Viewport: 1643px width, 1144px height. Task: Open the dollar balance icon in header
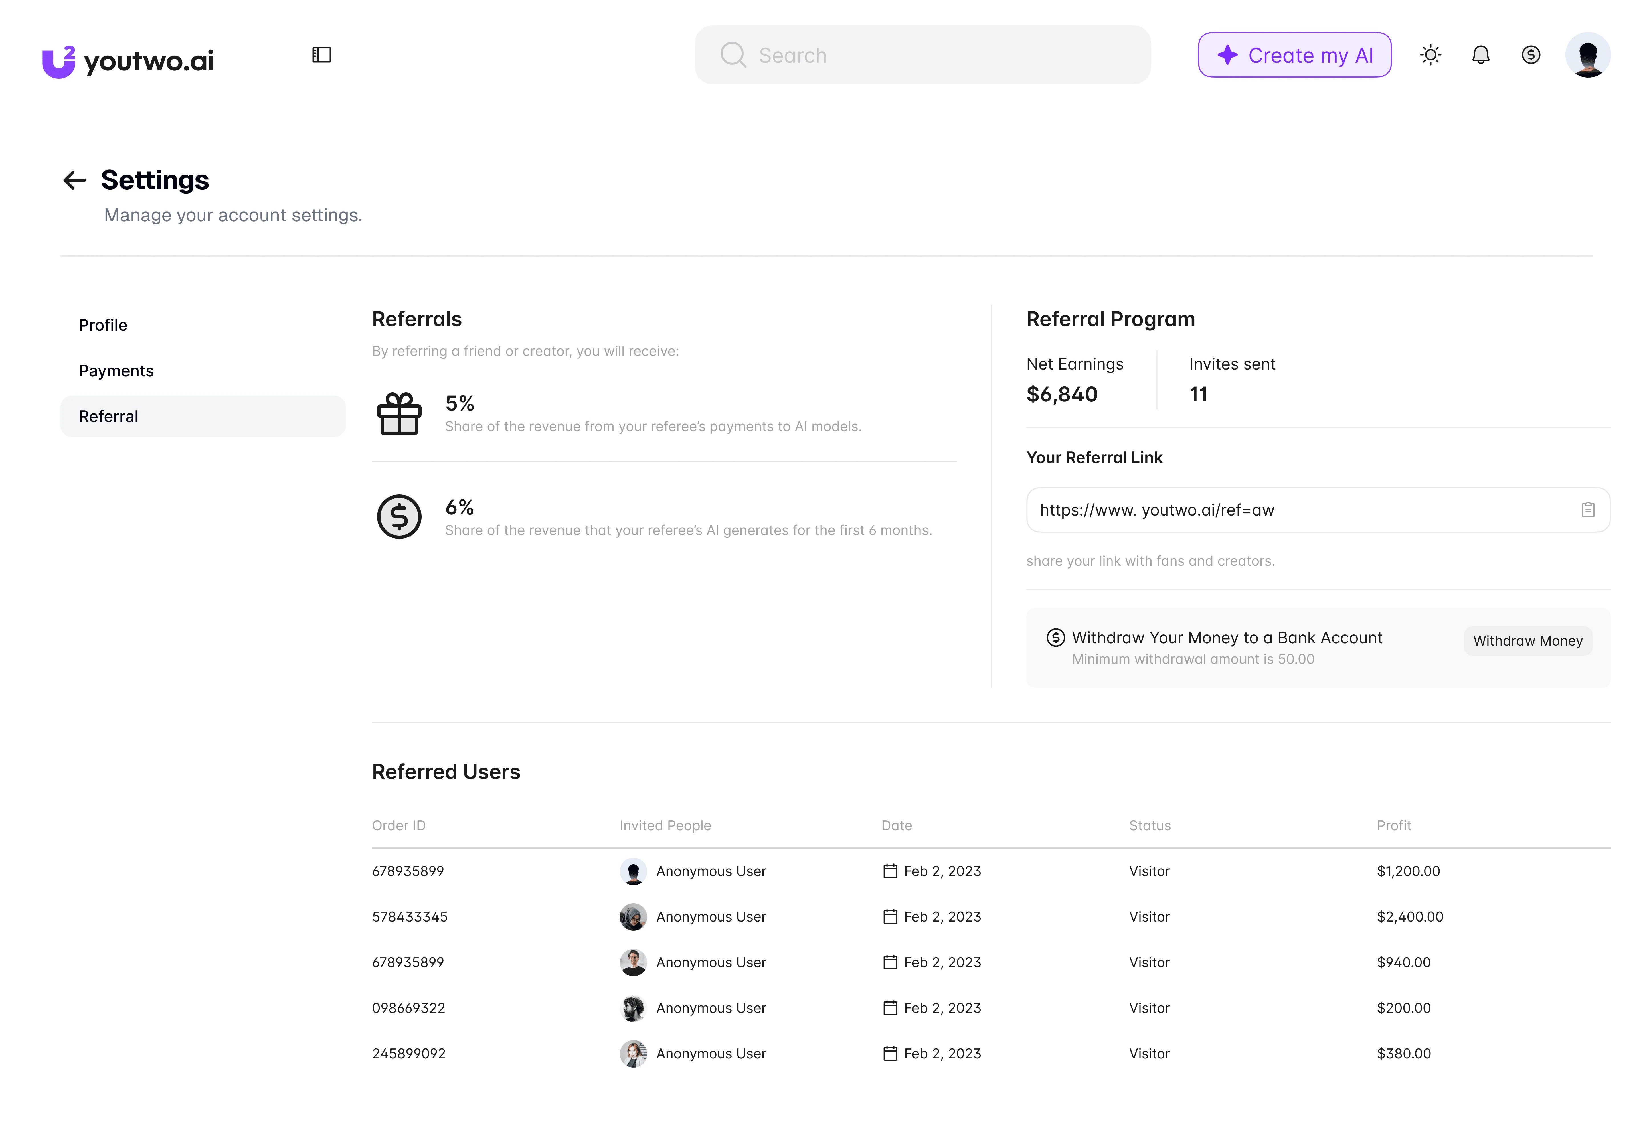coord(1531,55)
